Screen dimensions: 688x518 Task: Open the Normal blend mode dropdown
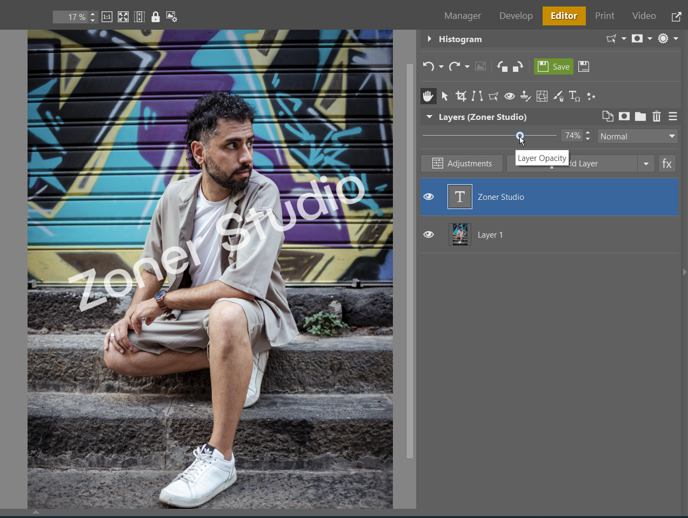point(637,137)
